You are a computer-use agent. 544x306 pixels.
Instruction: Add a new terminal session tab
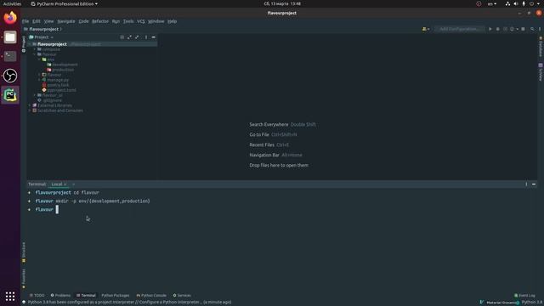coord(74,184)
